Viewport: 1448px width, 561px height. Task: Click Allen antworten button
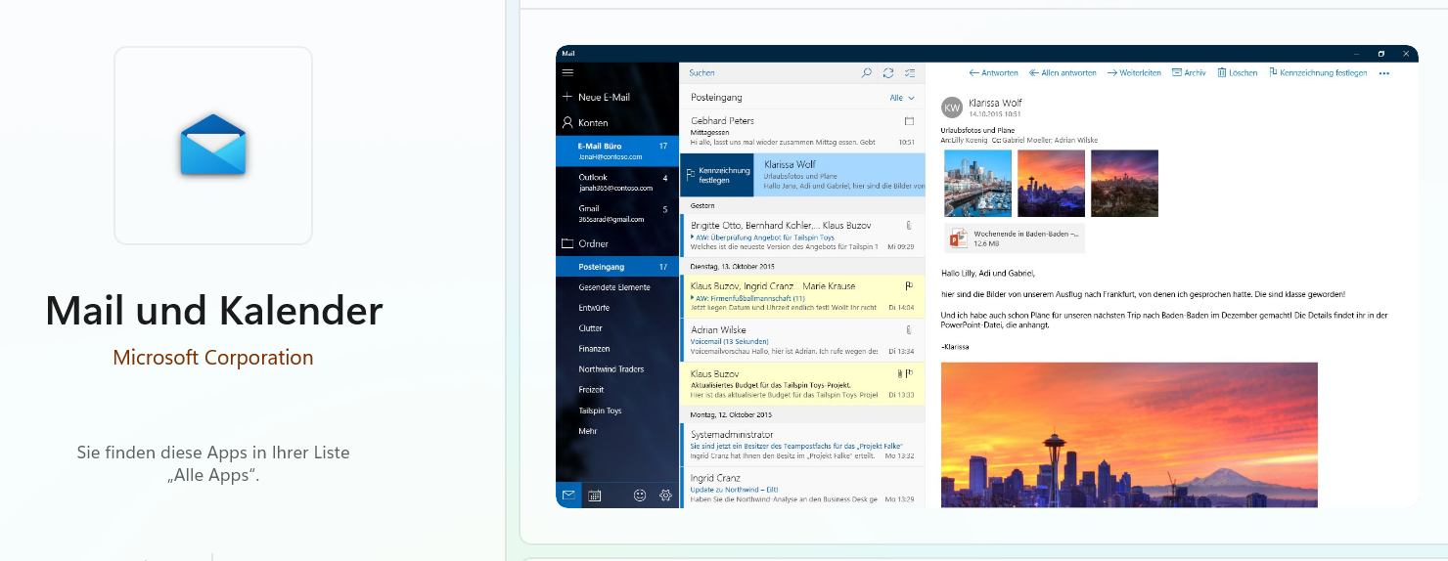(1062, 73)
